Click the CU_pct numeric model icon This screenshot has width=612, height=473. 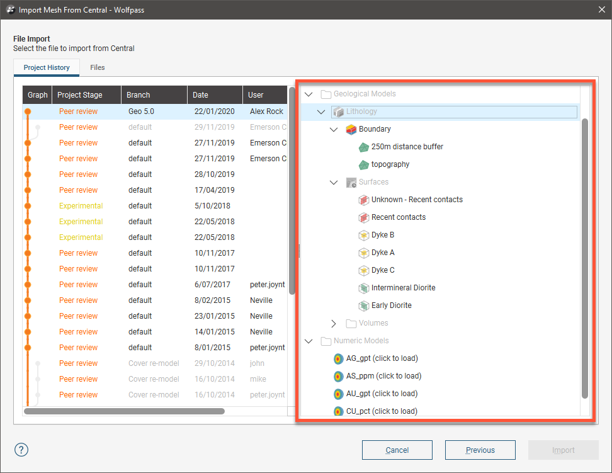coord(339,411)
